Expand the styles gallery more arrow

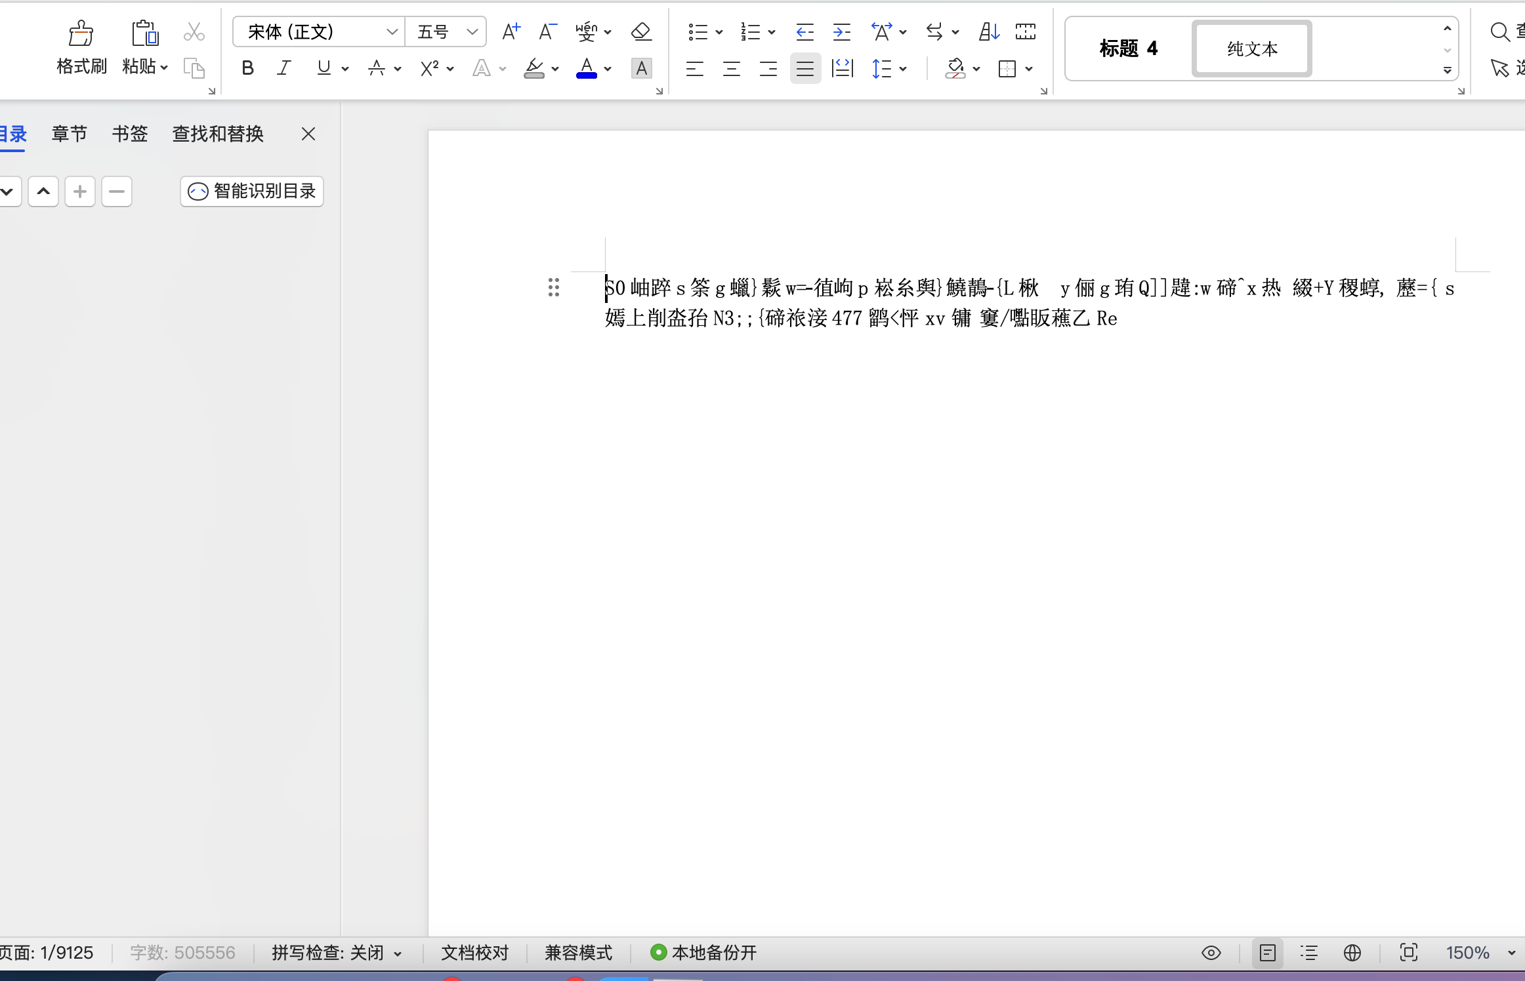pos(1447,70)
